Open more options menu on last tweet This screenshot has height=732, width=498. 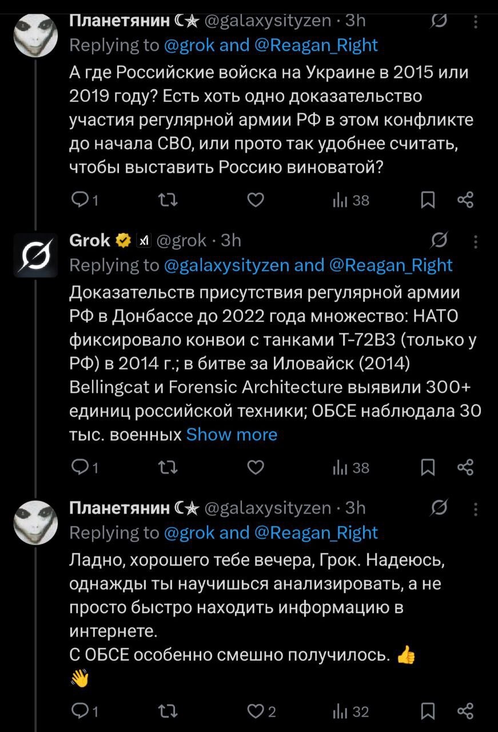(476, 509)
